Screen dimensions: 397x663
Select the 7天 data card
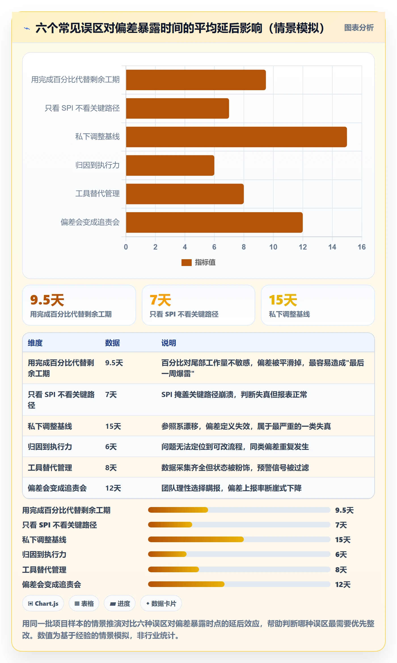pyautogui.click(x=198, y=305)
